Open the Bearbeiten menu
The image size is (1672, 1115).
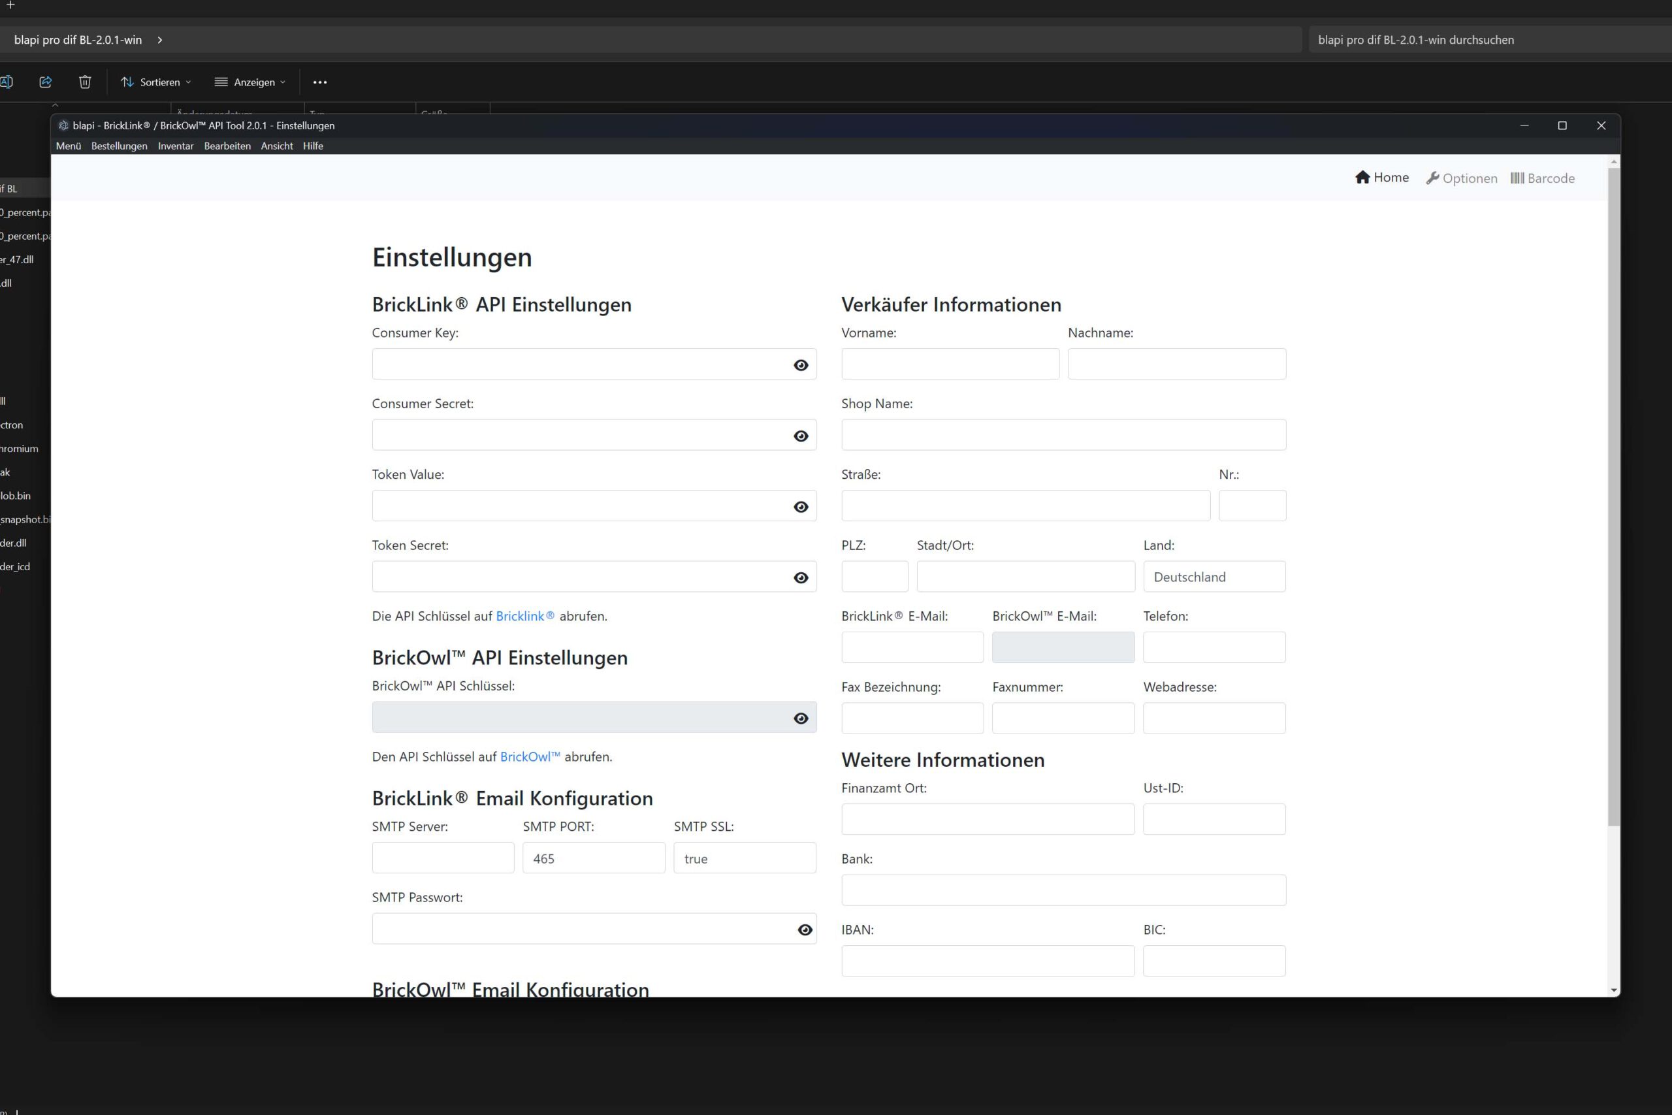[227, 146]
